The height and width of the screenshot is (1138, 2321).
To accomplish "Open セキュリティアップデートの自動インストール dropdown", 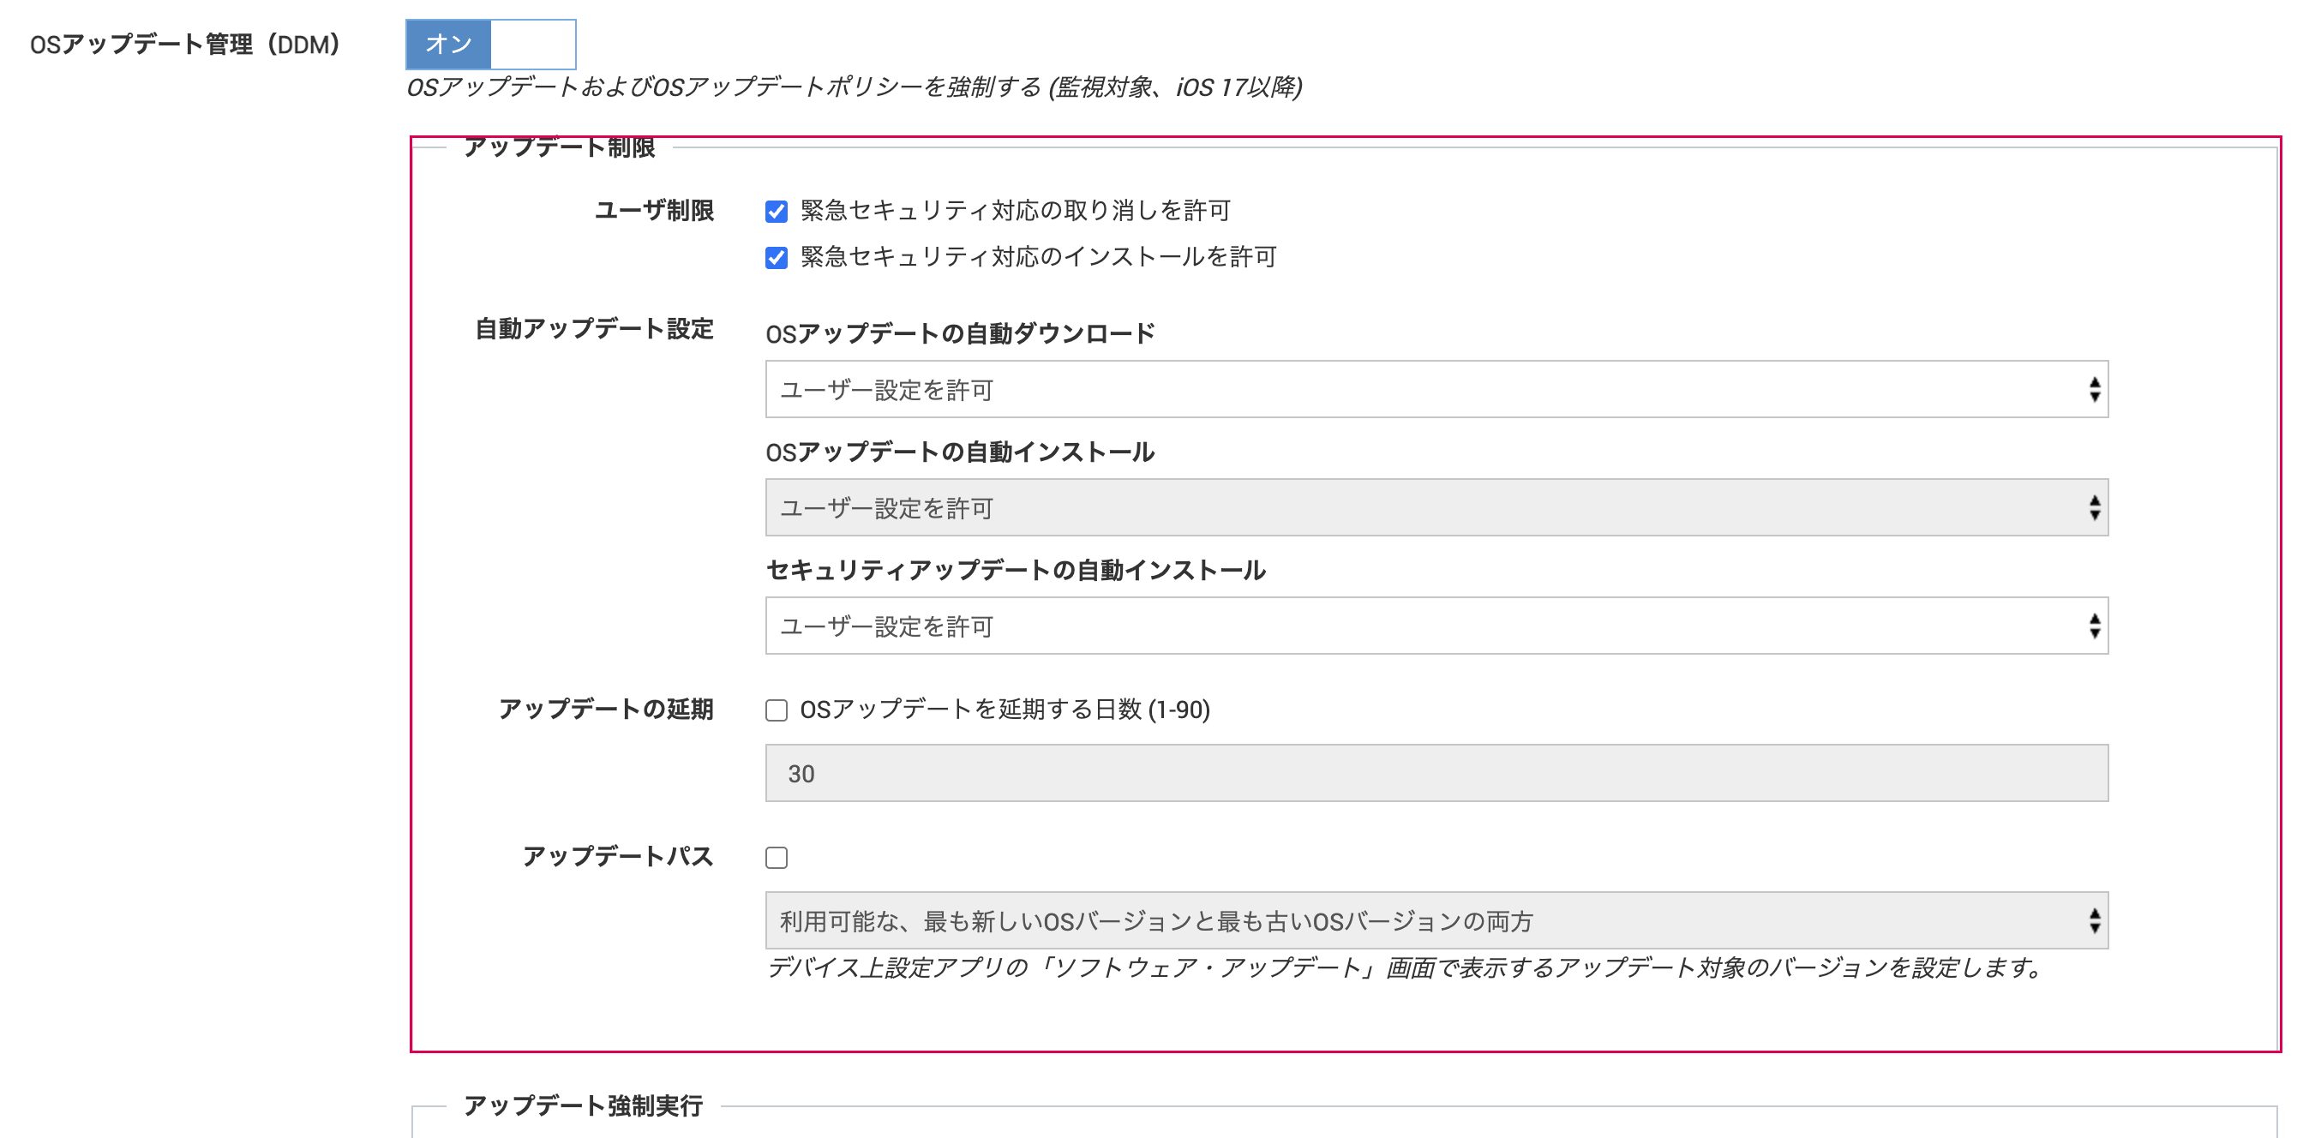I will 1436,626.
